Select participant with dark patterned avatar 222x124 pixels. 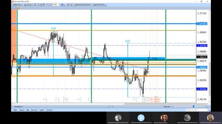pos(187,118)
